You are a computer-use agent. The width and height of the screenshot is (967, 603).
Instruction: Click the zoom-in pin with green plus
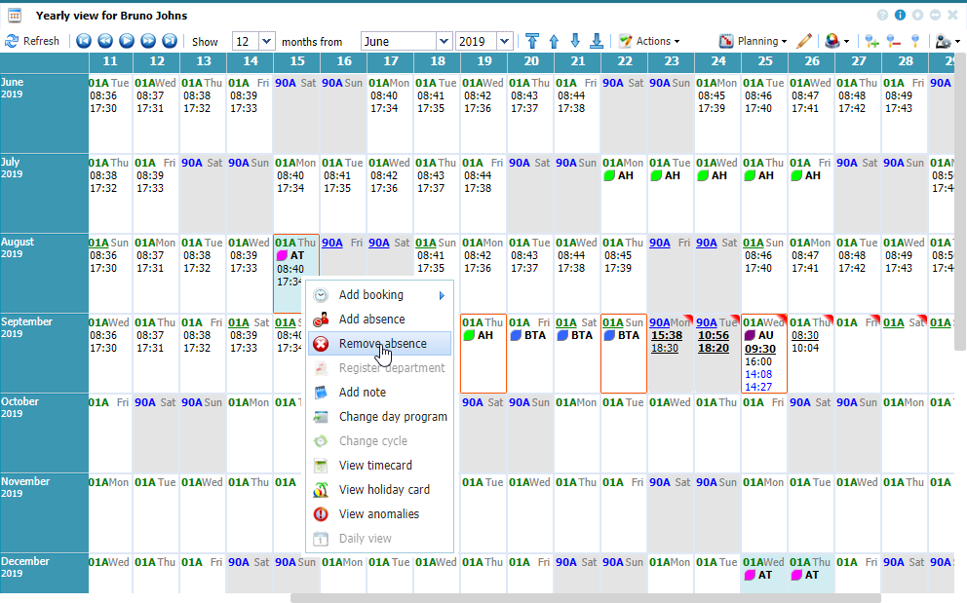(870, 41)
